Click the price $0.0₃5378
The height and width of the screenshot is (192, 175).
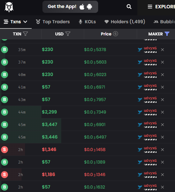[95, 50]
